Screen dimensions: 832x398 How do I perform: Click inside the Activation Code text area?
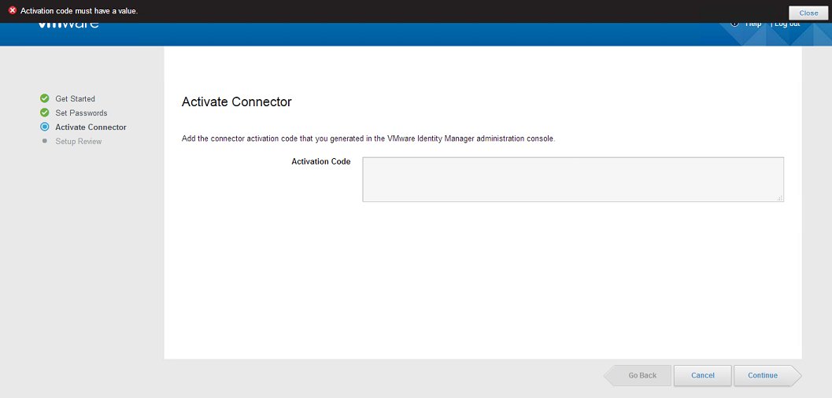coord(572,179)
